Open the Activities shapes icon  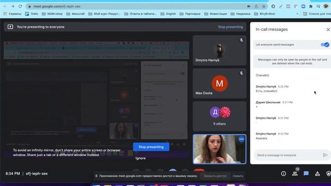coord(317,174)
